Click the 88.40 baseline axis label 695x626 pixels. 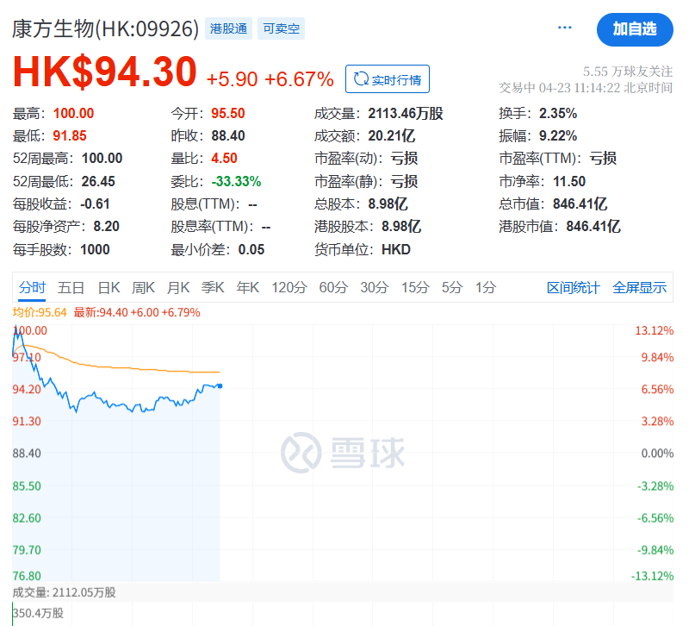pyautogui.click(x=27, y=454)
